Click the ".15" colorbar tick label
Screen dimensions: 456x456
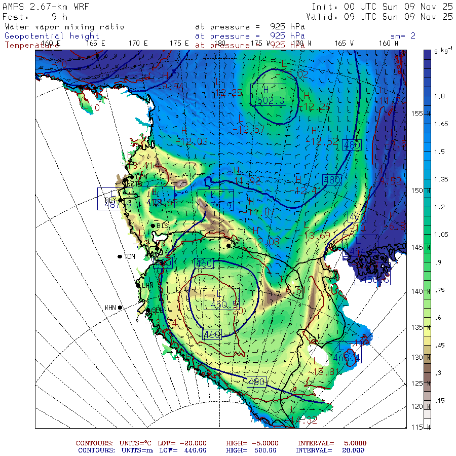pyautogui.click(x=439, y=401)
